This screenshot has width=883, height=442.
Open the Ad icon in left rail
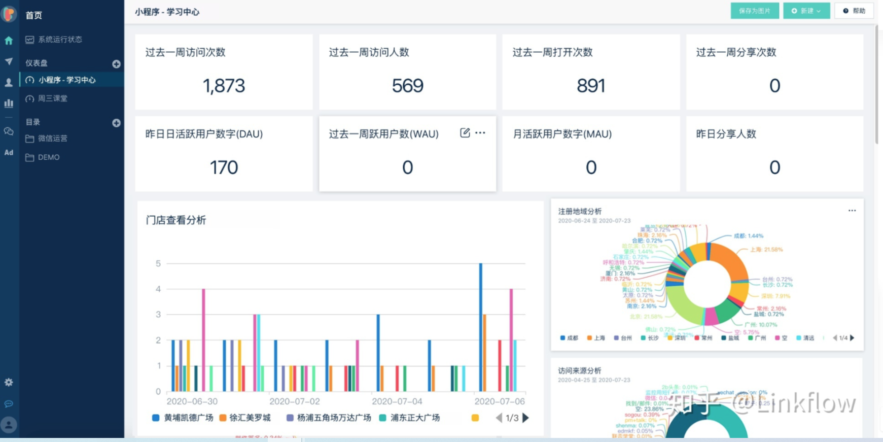[x=9, y=152]
